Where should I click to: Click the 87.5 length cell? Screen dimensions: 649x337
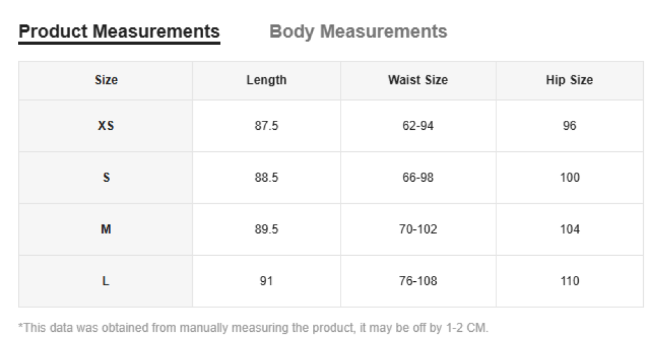pyautogui.click(x=266, y=126)
